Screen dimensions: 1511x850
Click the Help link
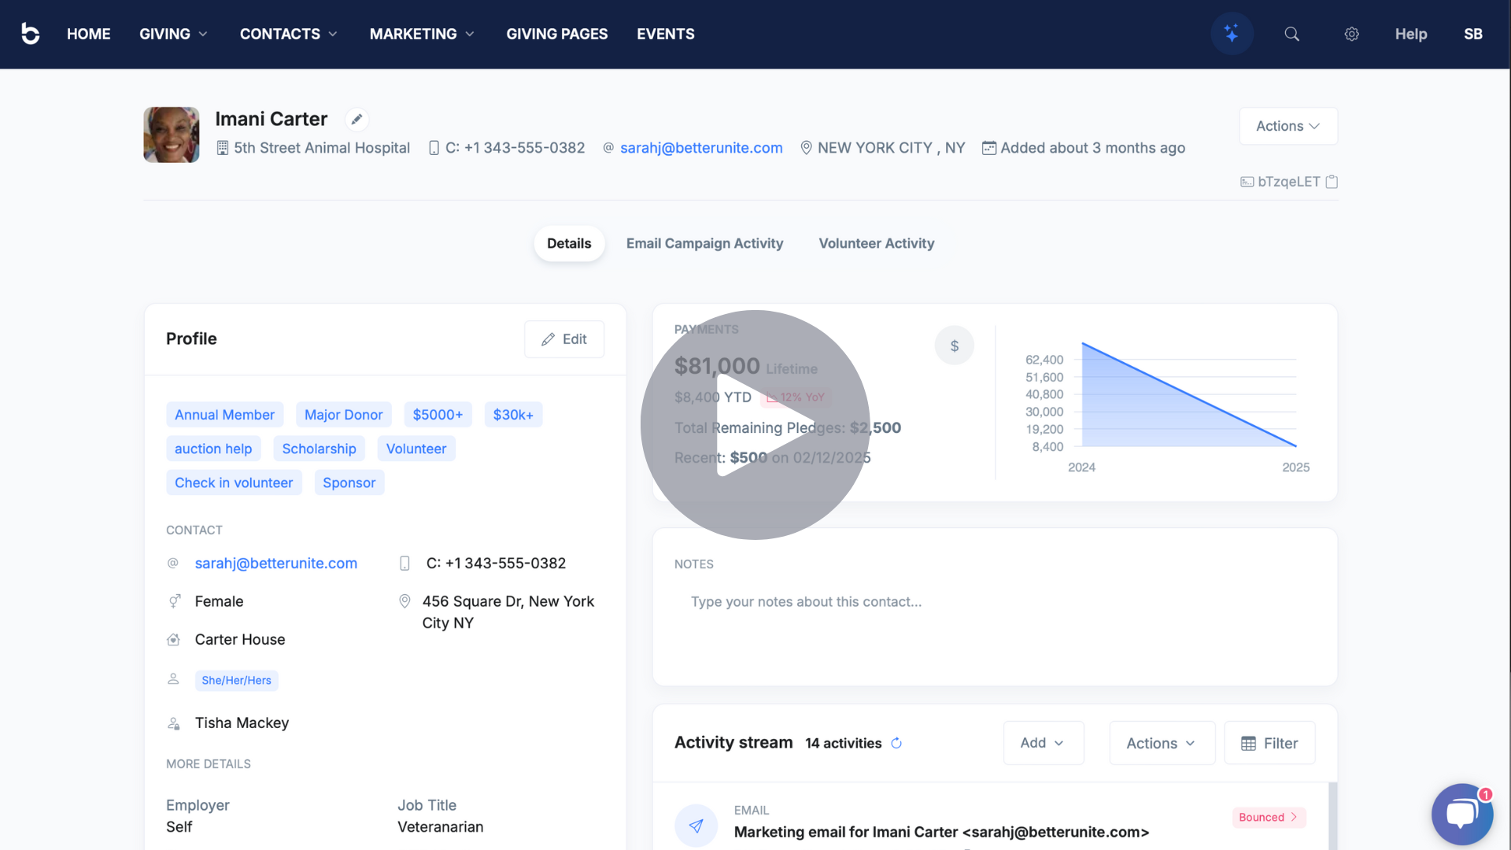[x=1410, y=34]
